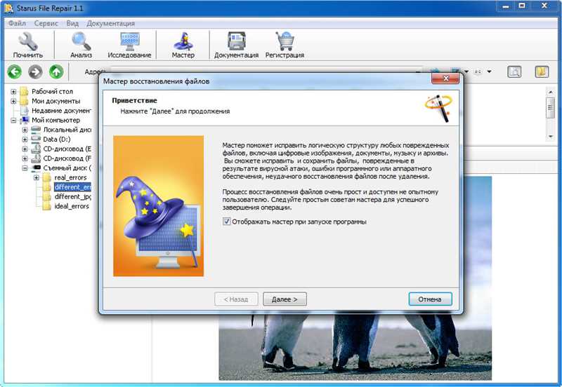This screenshot has width=562, height=387.
Task: Expand the first CD-дисковод (E) node
Action: (25, 149)
